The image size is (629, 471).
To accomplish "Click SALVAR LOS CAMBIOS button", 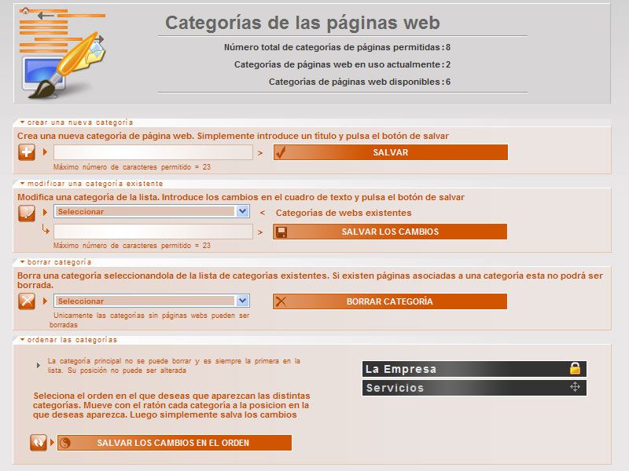I will click(390, 232).
